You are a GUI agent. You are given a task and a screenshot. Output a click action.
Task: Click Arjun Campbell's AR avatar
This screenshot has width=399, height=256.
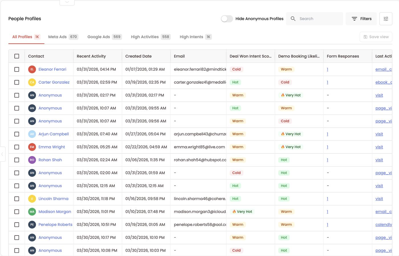(x=32, y=134)
